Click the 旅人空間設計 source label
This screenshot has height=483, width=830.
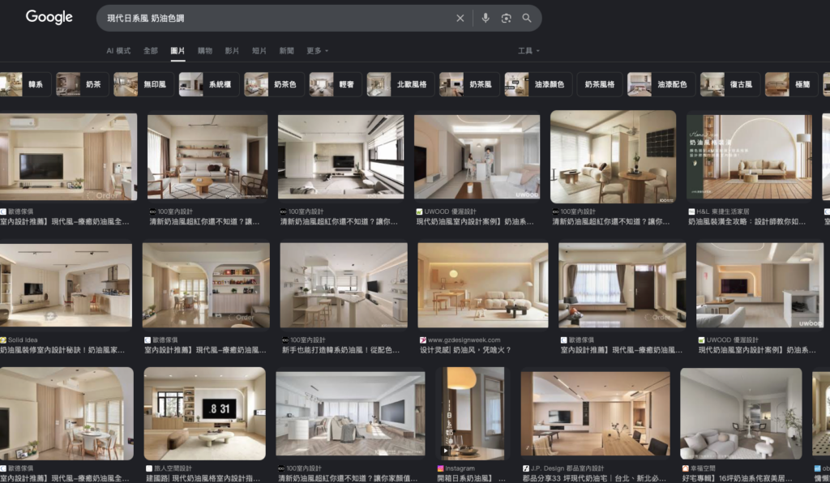173,468
